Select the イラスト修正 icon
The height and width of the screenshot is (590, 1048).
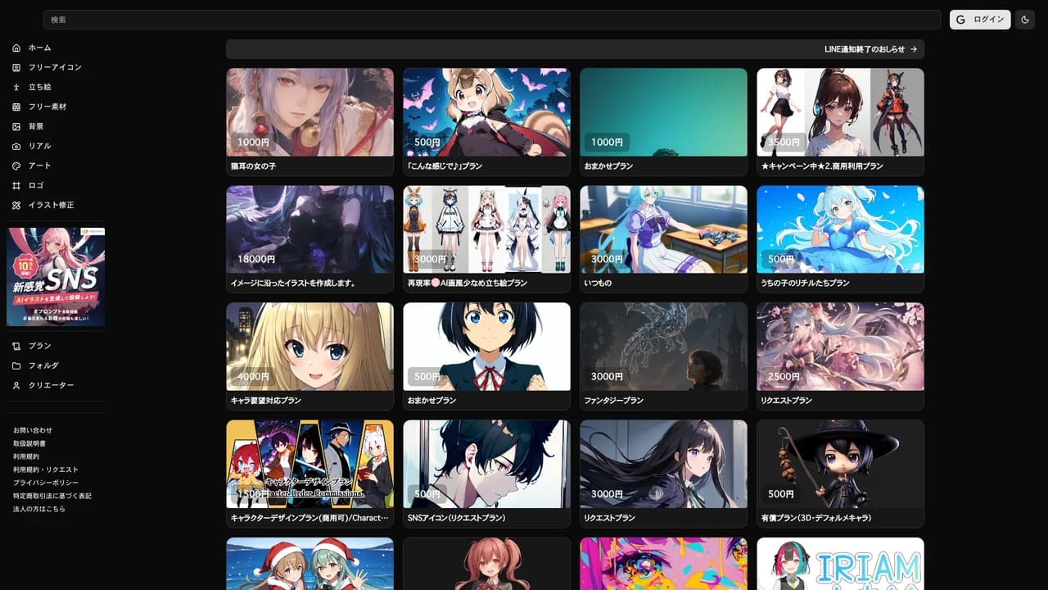point(16,205)
